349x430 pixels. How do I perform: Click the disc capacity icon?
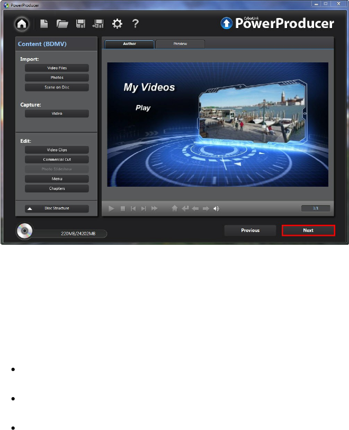[24, 231]
